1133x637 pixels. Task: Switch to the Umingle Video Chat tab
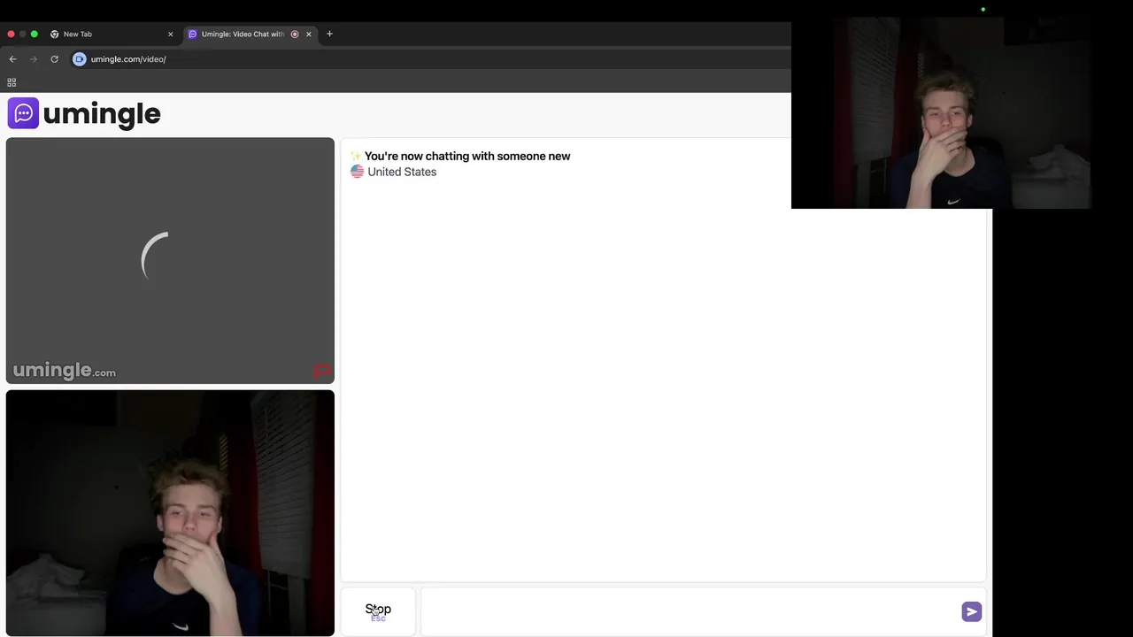click(x=250, y=34)
